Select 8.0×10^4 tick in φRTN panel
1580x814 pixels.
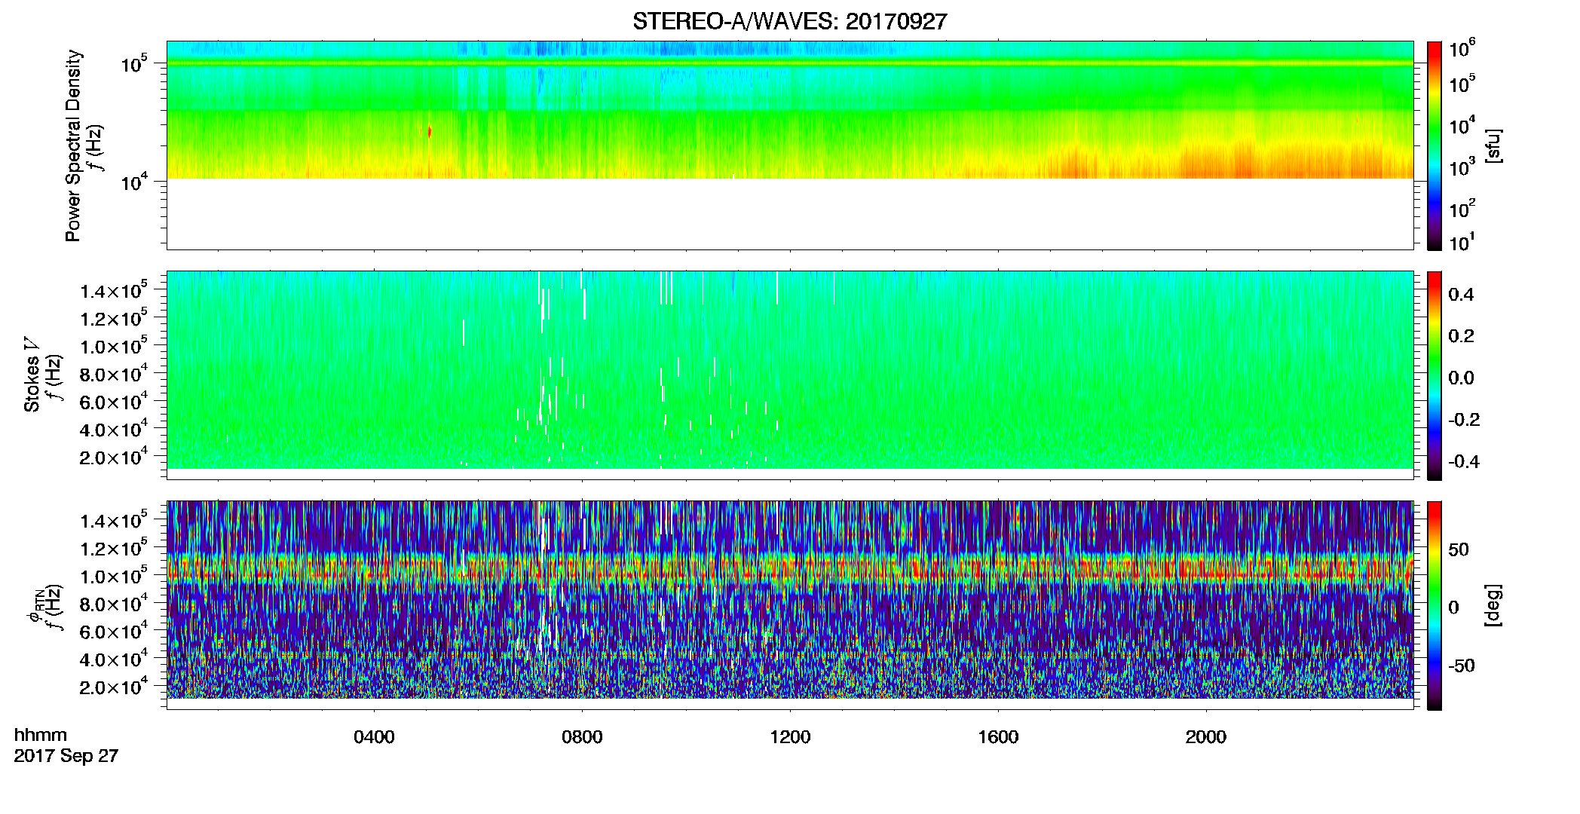tap(114, 604)
